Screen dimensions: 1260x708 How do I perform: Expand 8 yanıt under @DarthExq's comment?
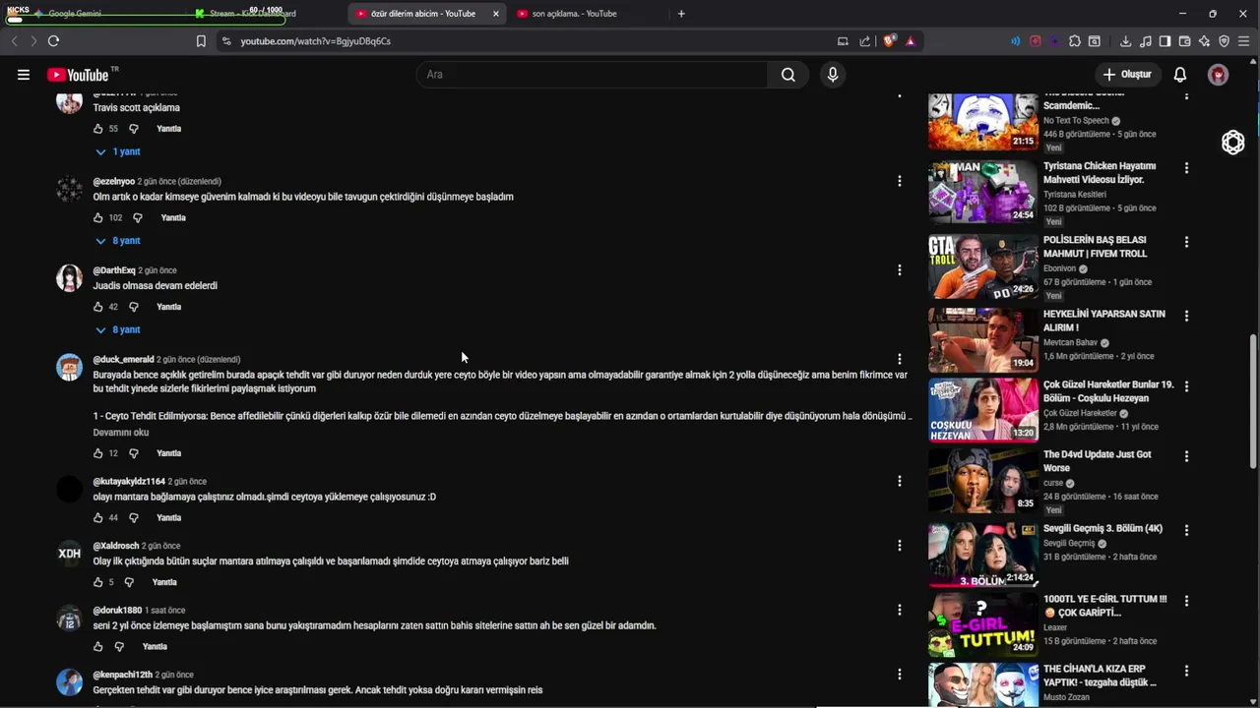pyautogui.click(x=118, y=329)
